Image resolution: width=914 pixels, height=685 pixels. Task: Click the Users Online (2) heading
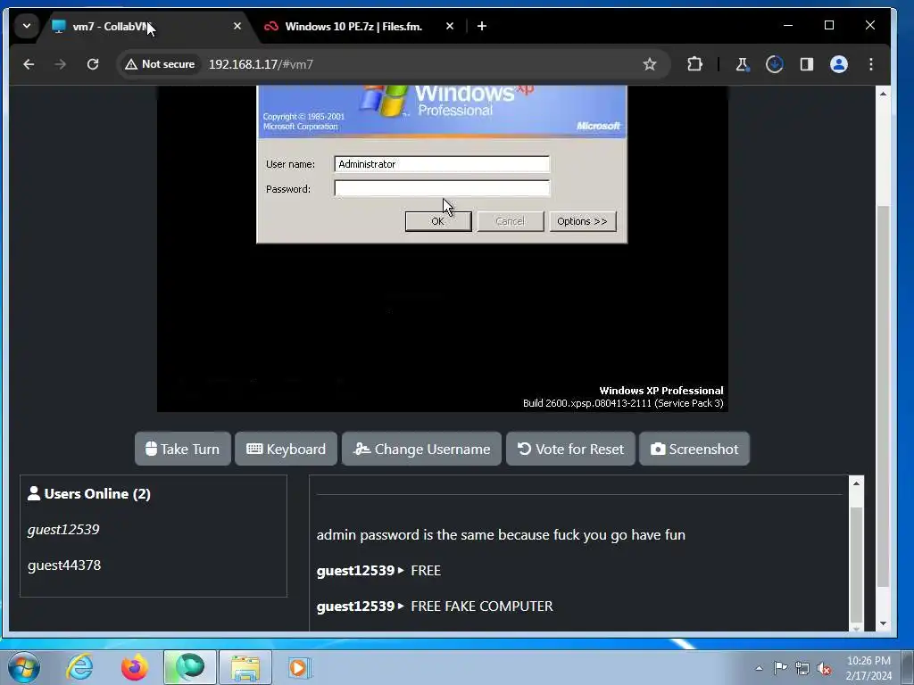[x=89, y=494]
